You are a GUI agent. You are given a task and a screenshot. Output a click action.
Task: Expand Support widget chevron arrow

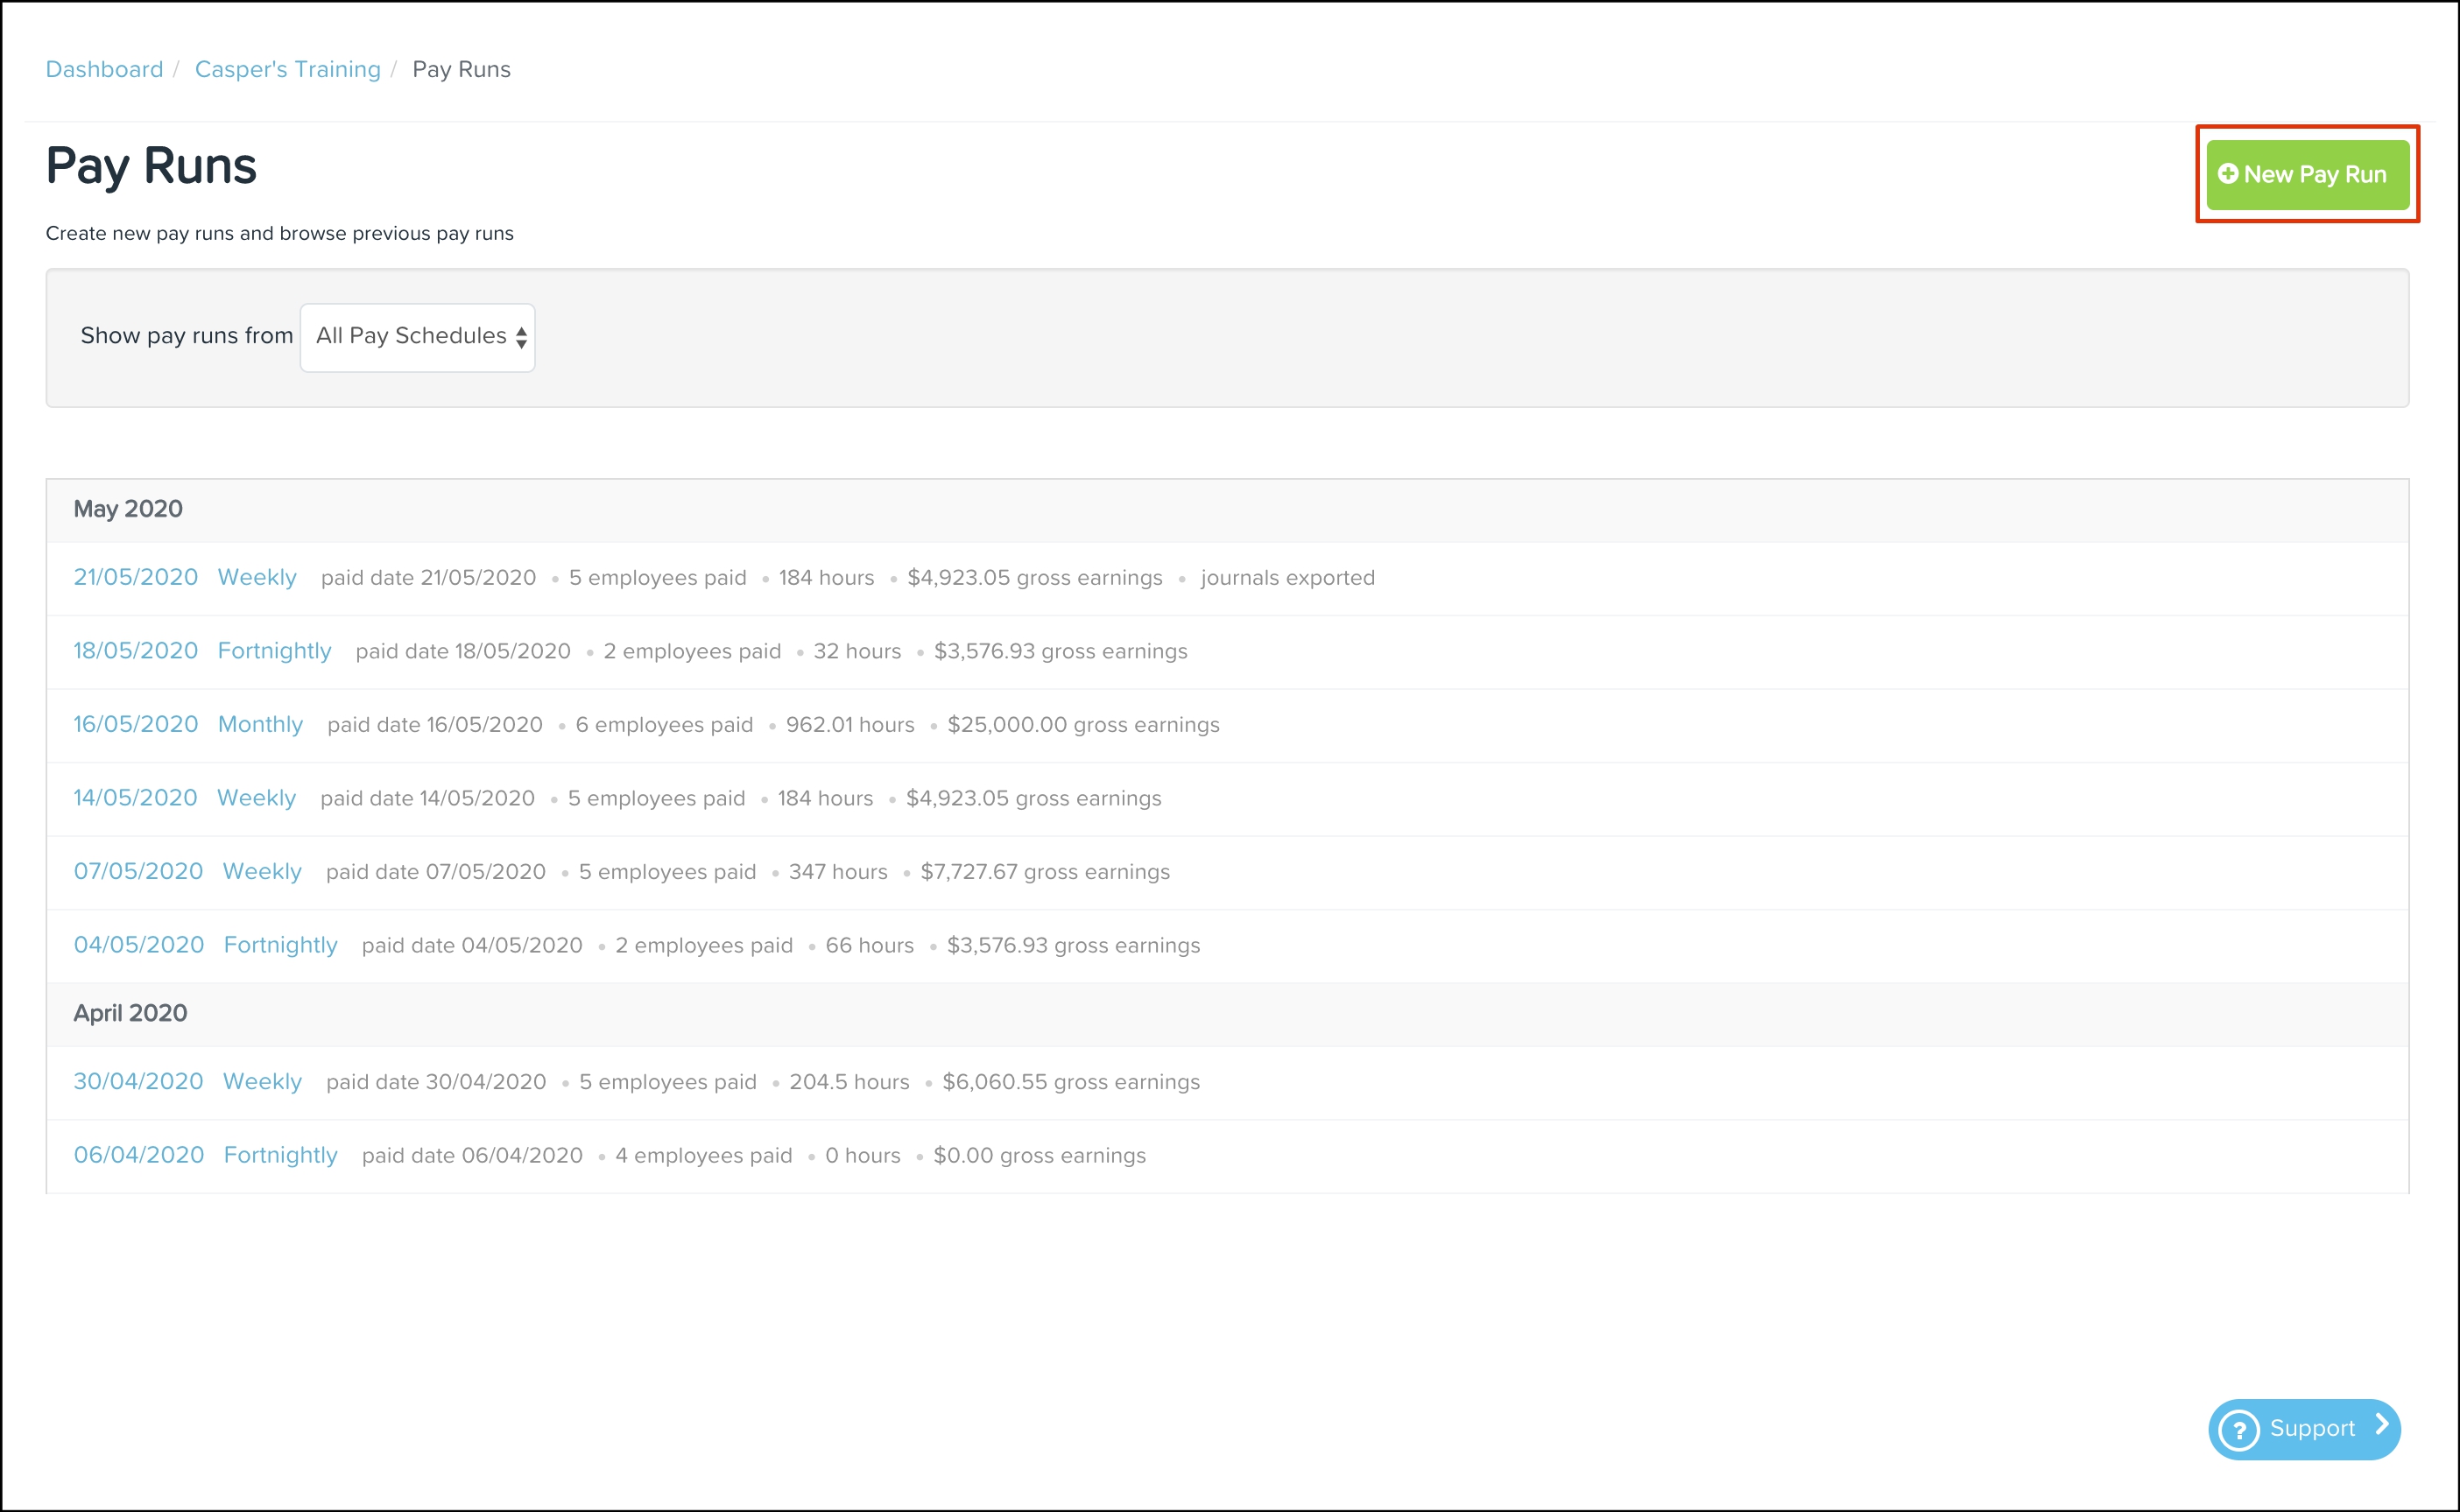click(x=2382, y=1425)
